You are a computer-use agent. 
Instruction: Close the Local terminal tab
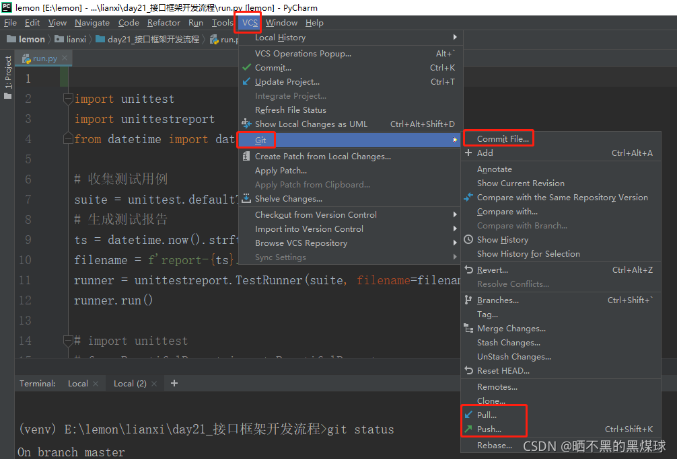[x=96, y=384]
